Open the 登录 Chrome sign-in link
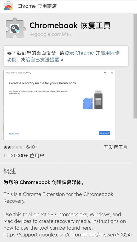This screenshot has width=137, height=242. [79, 53]
